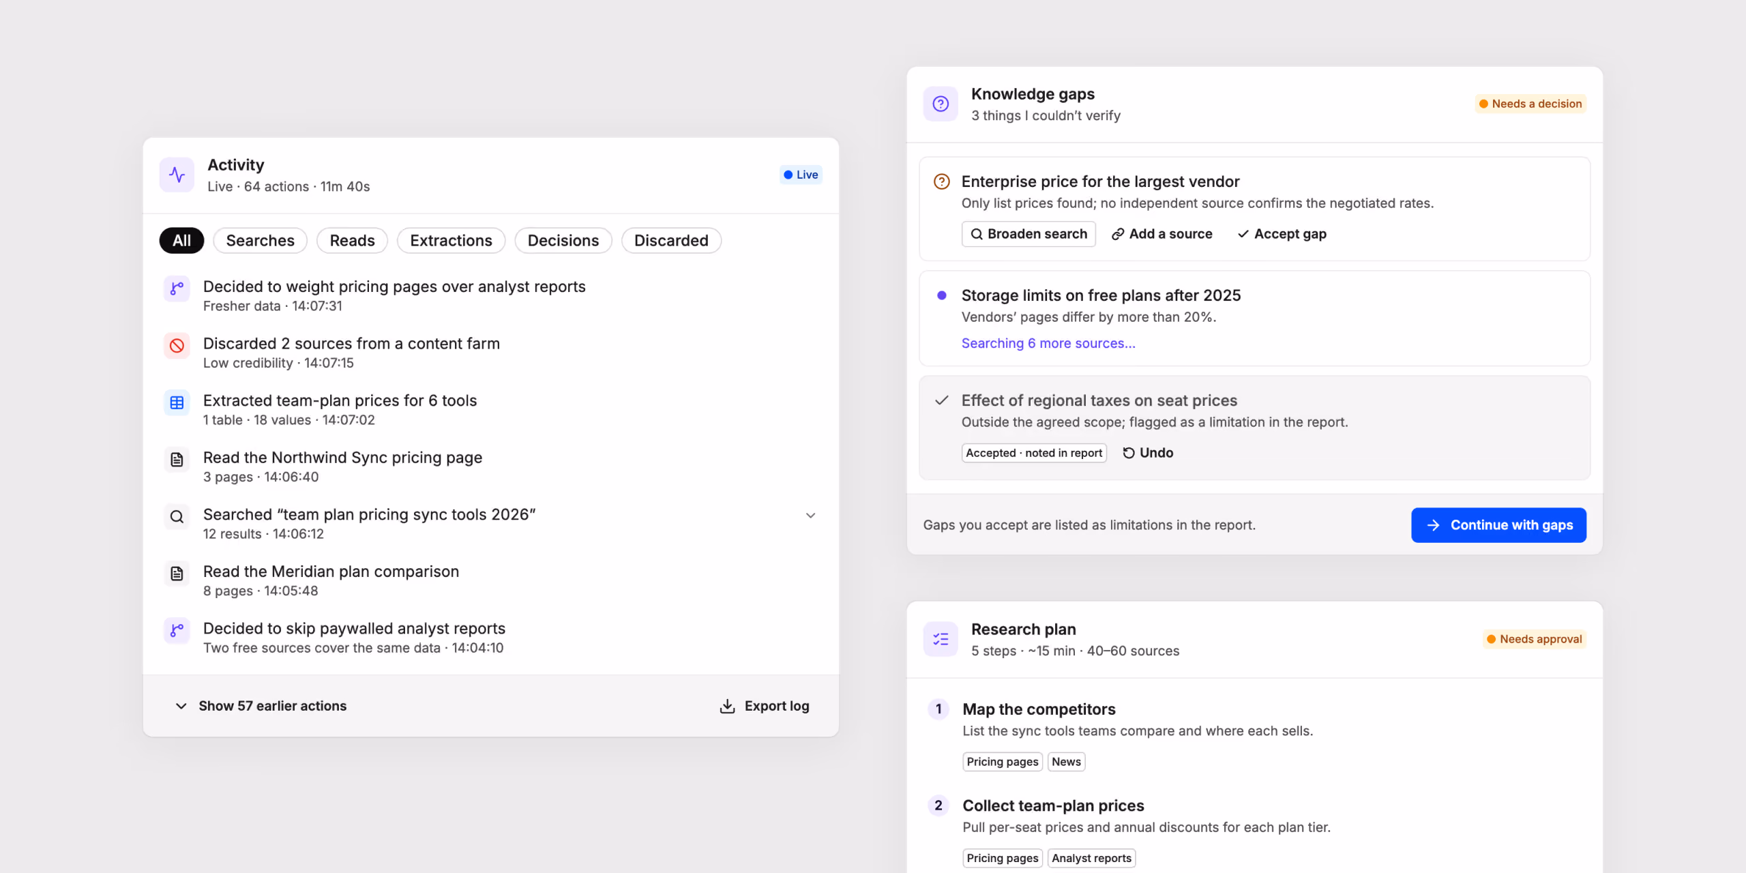Image resolution: width=1746 pixels, height=873 pixels.
Task: Click Pricing pages tag under Map the competitors
Action: click(x=1003, y=762)
